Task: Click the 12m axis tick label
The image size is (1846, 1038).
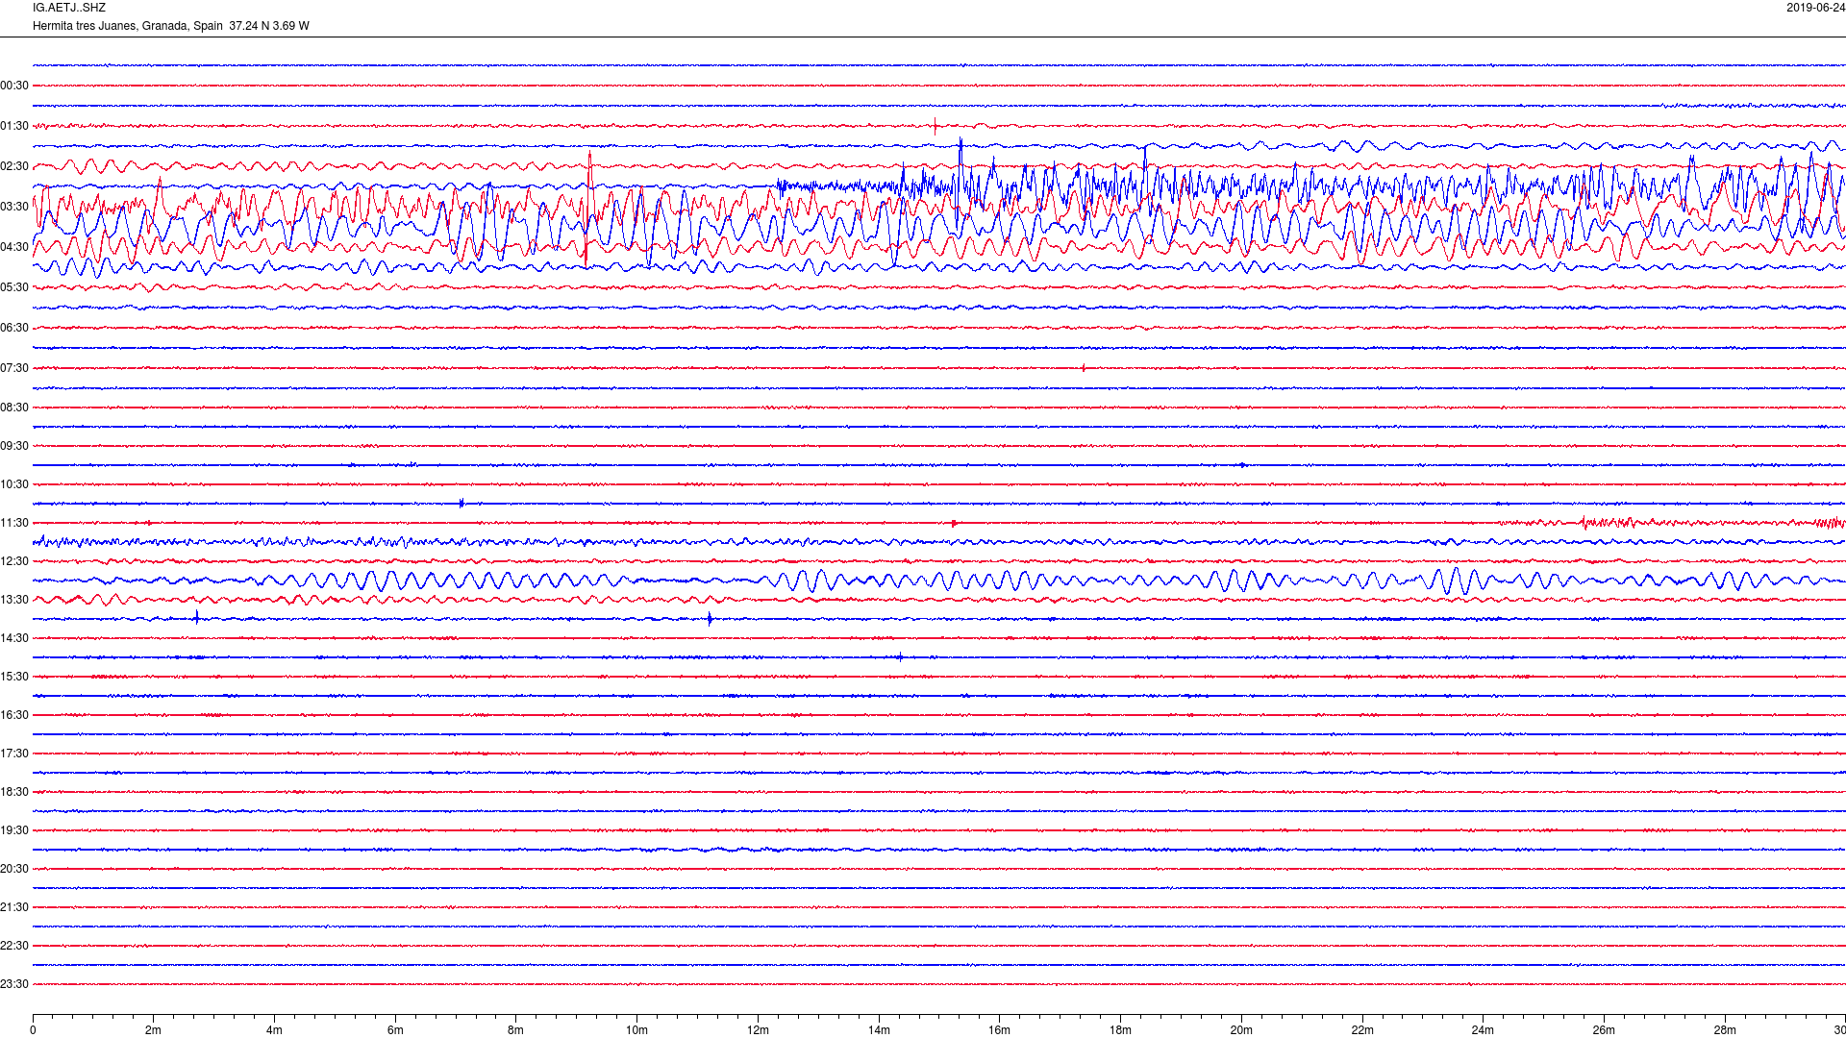Action: [758, 1030]
